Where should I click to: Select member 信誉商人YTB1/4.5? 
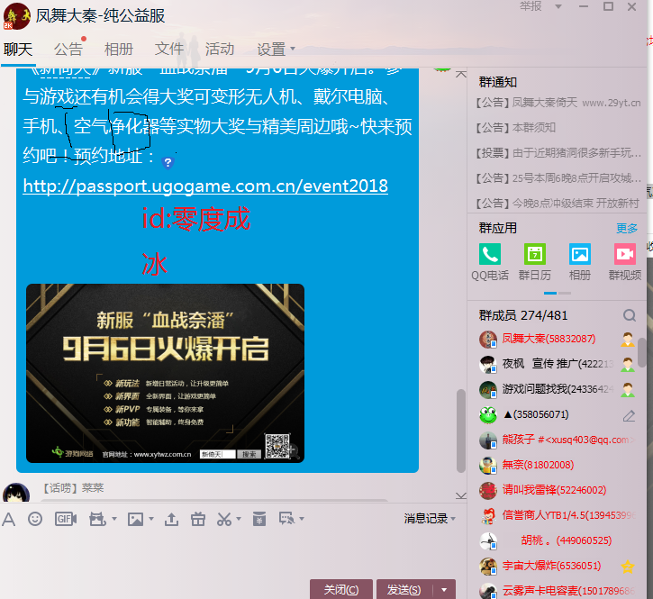click(x=557, y=516)
